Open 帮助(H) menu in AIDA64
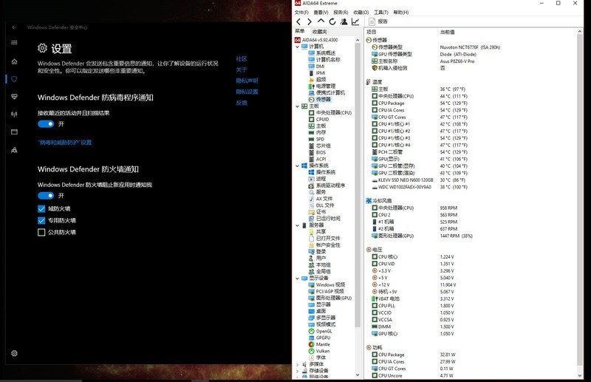The height and width of the screenshot is (382, 591). click(401, 13)
